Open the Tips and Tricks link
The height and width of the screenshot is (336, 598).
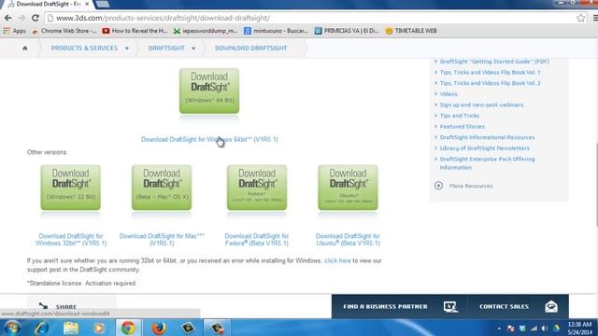459,116
